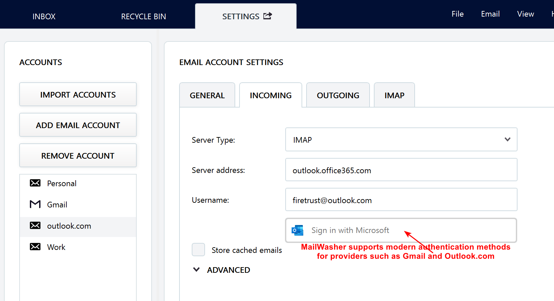
Task: Switch to the INBOX tab
Action: click(x=44, y=17)
